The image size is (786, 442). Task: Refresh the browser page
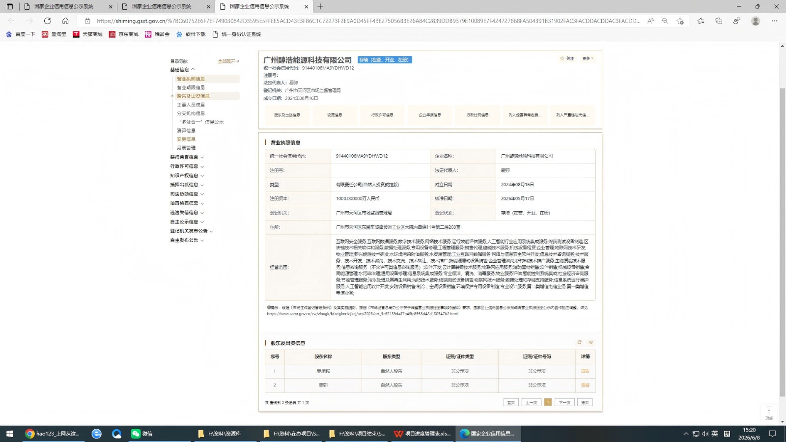(48, 21)
